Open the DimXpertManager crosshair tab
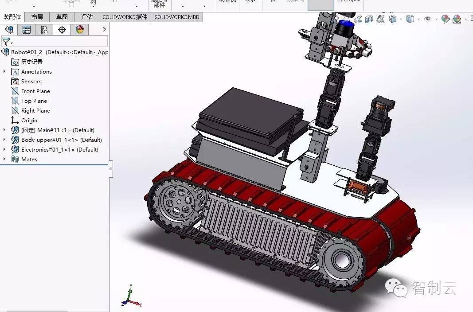 (x=62, y=30)
